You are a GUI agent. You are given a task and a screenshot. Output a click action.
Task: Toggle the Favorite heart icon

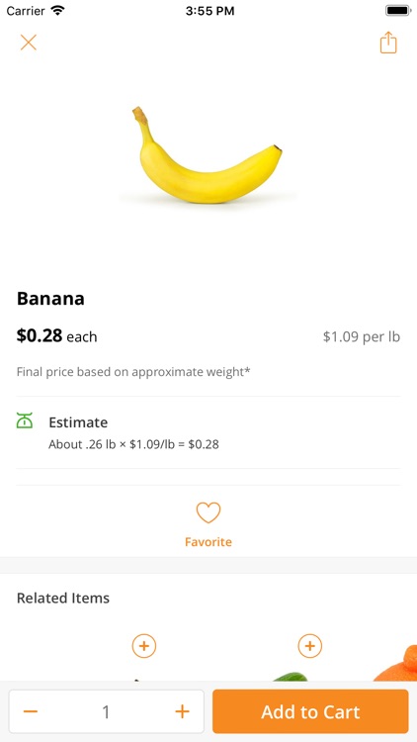tap(208, 512)
